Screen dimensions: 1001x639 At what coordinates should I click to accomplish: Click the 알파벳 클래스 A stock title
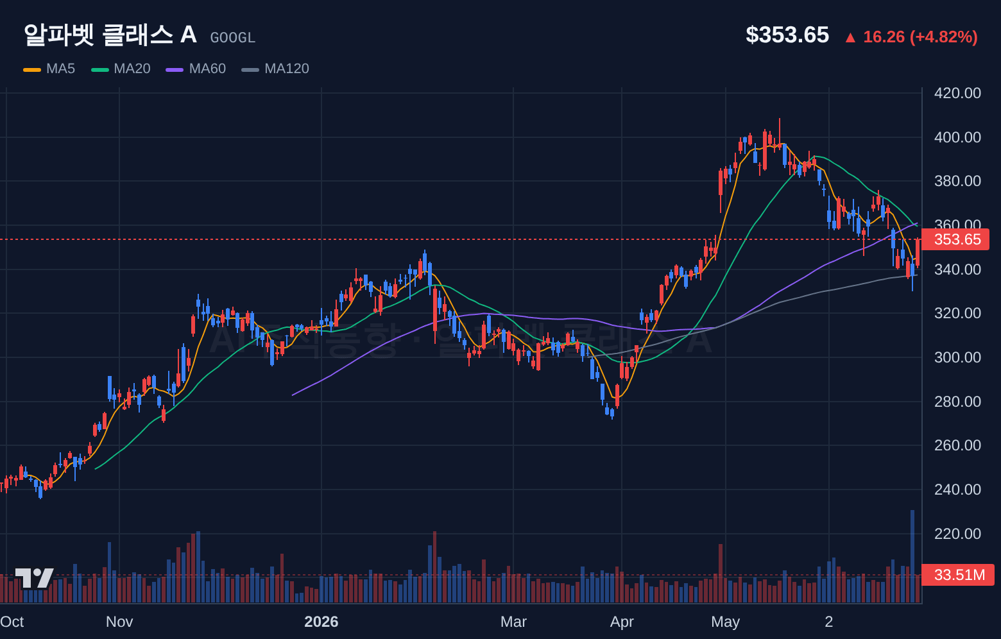(110, 35)
